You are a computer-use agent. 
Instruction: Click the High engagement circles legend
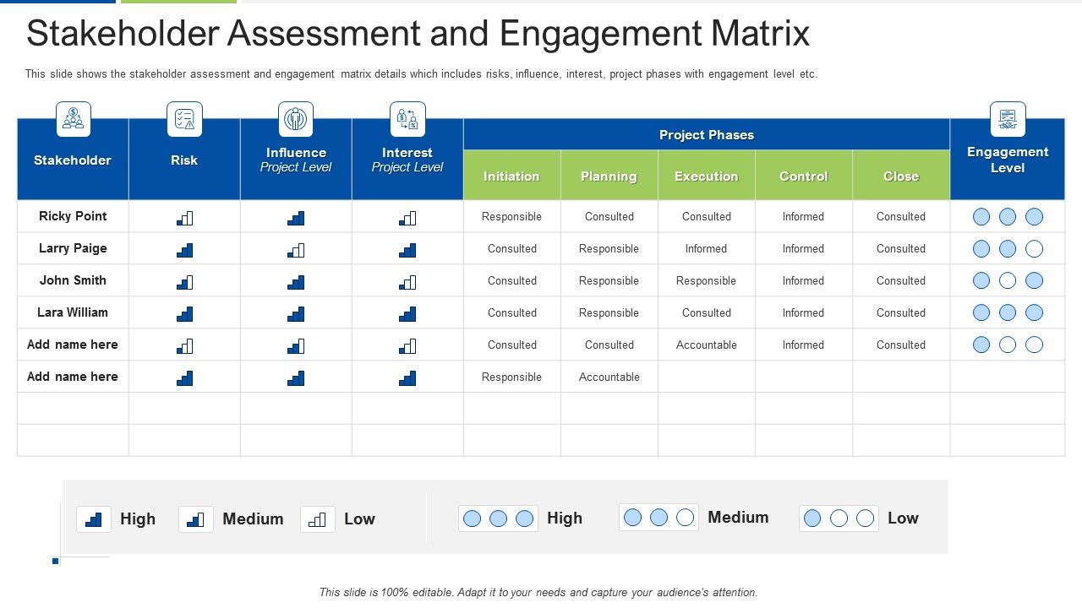coord(499,518)
